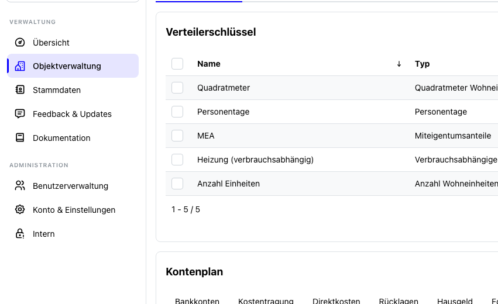Click the Dokumentation book icon
The height and width of the screenshot is (304, 498).
pyautogui.click(x=20, y=138)
